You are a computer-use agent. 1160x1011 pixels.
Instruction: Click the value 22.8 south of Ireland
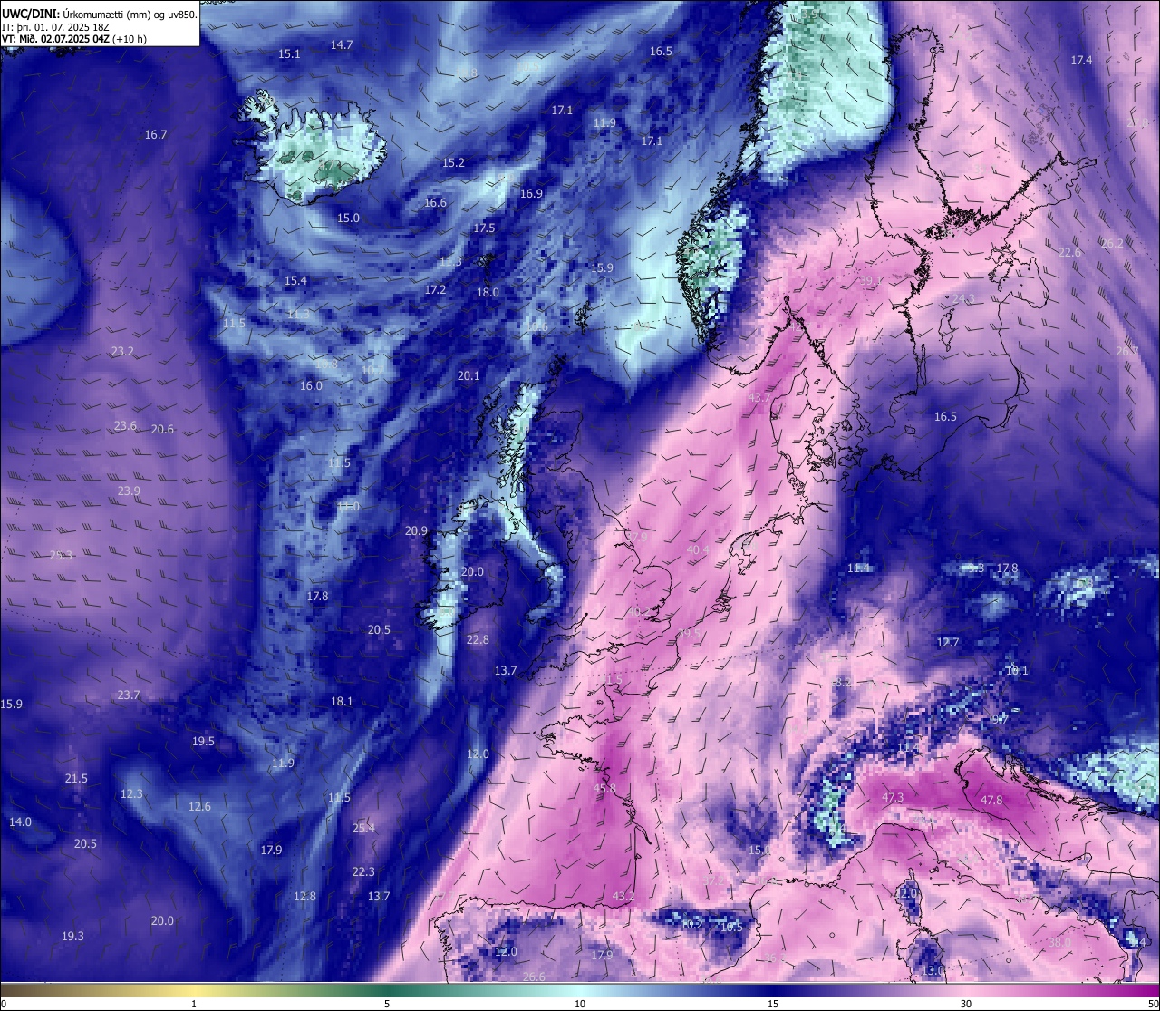[x=478, y=640]
